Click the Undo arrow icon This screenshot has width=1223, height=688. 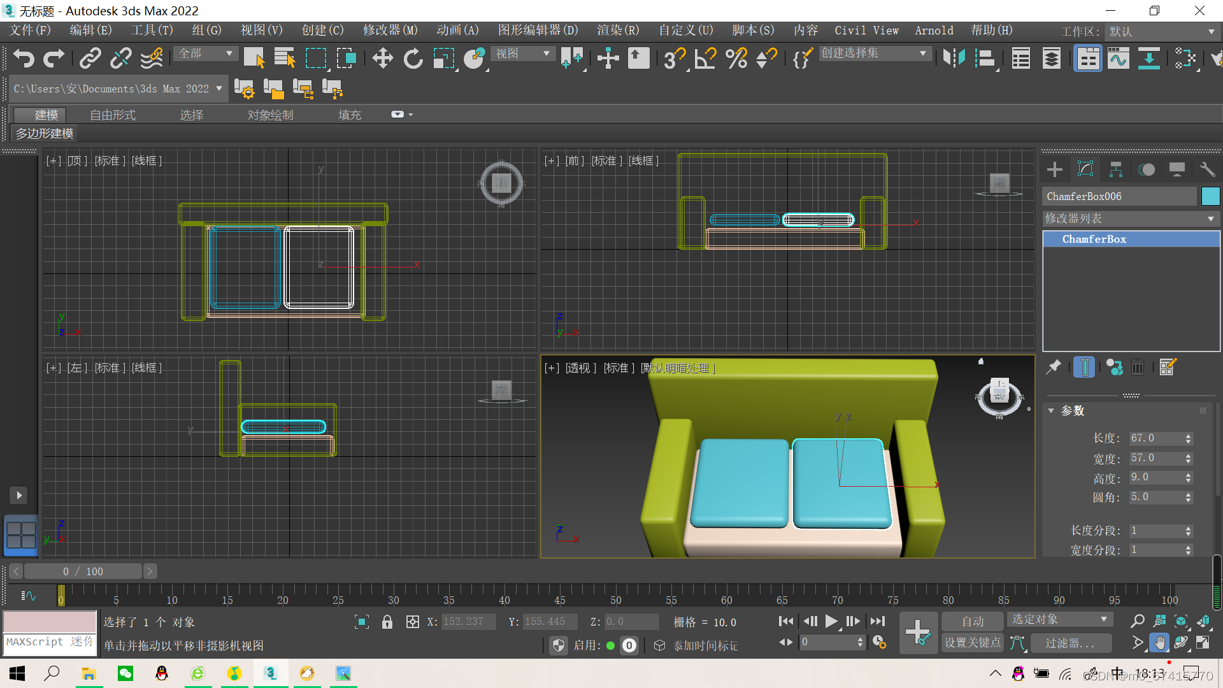(24, 59)
